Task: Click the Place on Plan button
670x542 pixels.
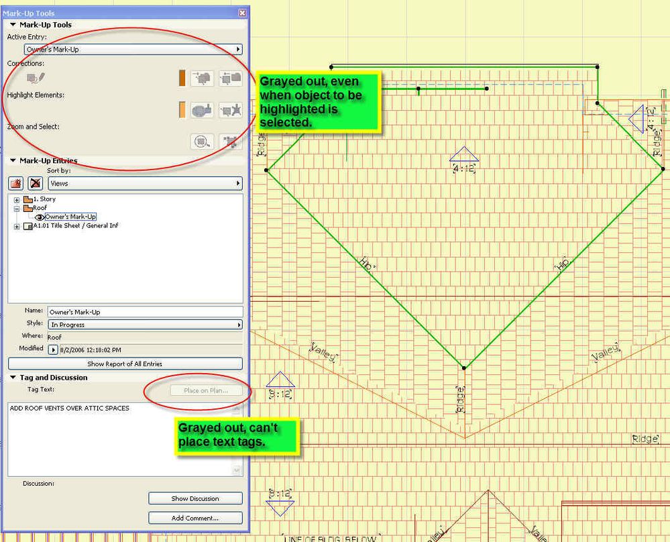Action: pos(206,390)
